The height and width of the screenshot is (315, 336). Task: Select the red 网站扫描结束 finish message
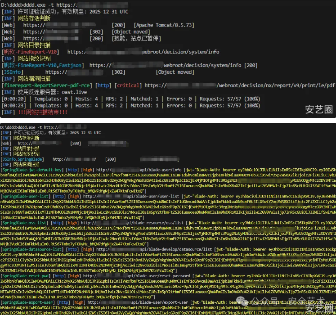pos(42,112)
